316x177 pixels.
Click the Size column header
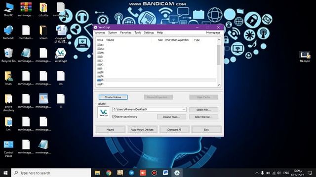158,40
